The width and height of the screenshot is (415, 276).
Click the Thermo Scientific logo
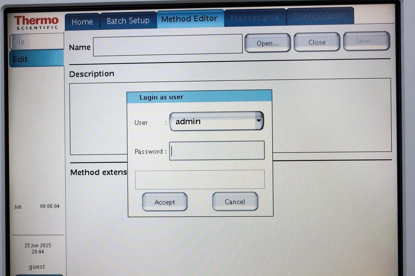coord(36,22)
